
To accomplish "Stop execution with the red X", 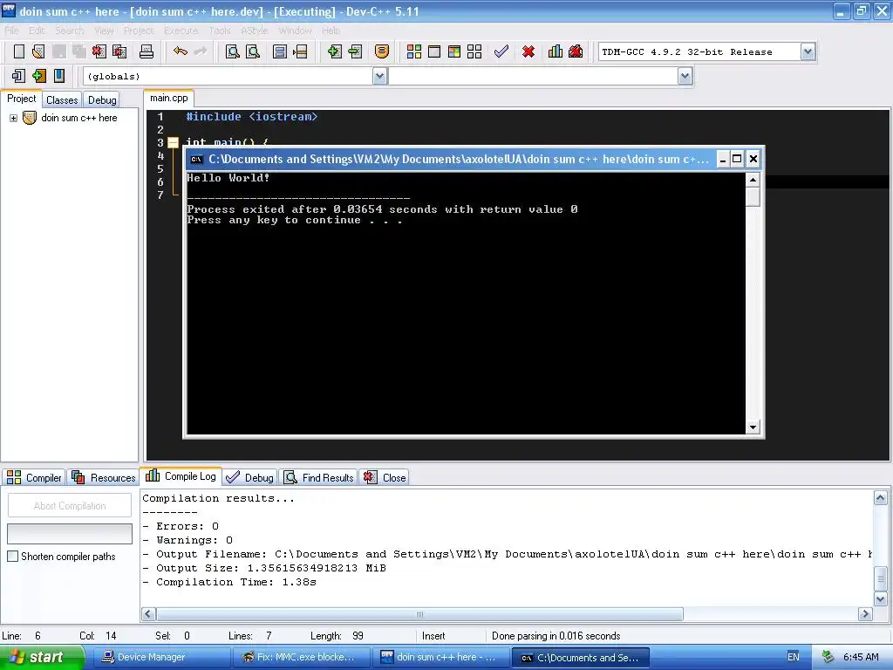I will coord(528,51).
